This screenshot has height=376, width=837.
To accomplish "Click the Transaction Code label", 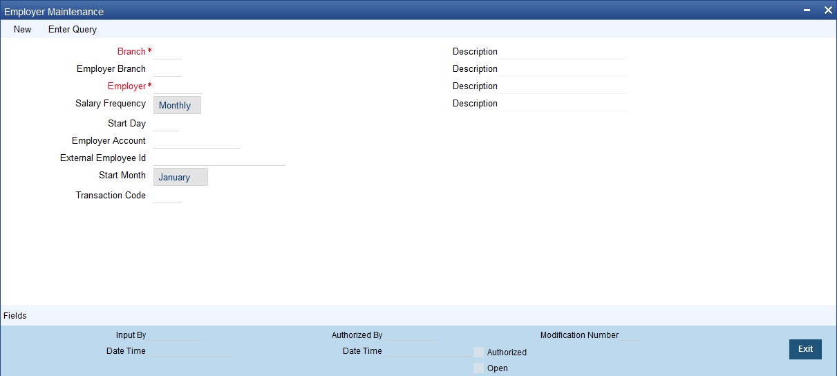I will [x=111, y=196].
